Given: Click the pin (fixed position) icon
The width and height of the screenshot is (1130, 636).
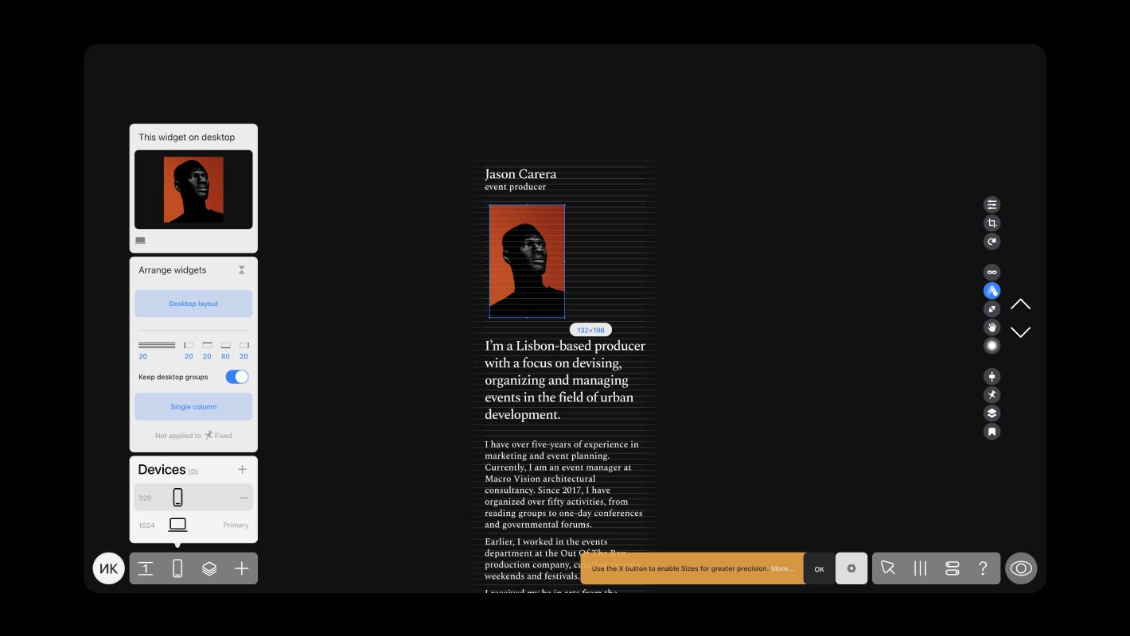Looking at the screenshot, I should 992,395.
